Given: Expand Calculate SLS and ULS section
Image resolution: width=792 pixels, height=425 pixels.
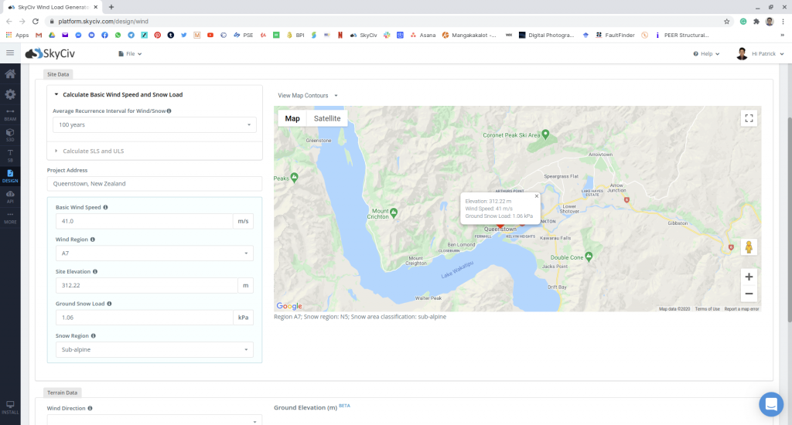Looking at the screenshot, I should (93, 151).
